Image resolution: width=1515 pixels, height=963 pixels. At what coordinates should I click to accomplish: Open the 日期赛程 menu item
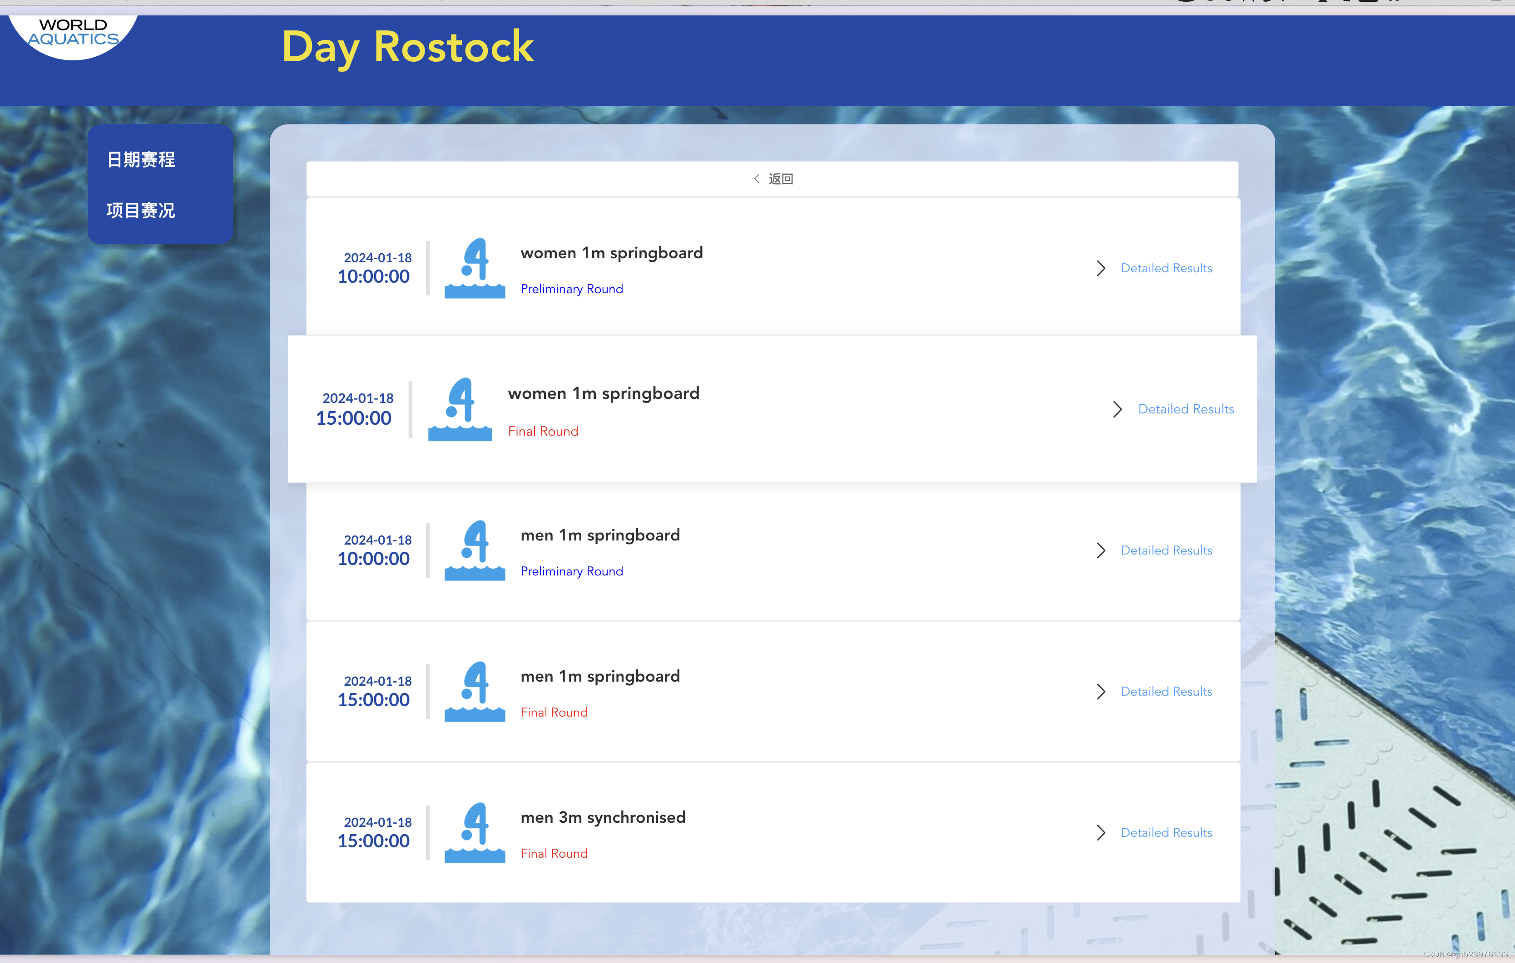point(141,160)
